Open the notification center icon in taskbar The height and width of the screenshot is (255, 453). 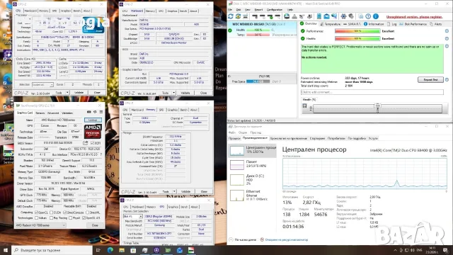coord(445,250)
